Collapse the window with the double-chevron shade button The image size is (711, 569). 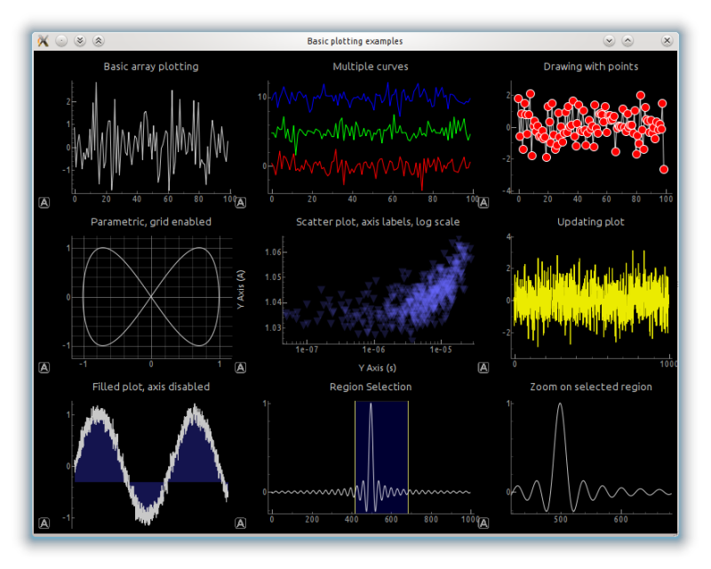(80, 40)
